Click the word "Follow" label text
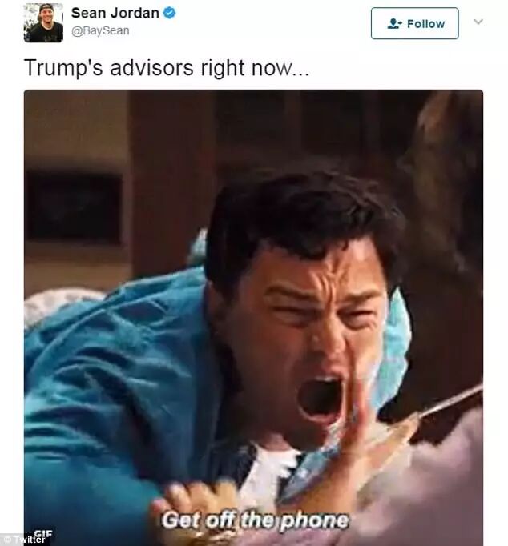 click(x=425, y=24)
